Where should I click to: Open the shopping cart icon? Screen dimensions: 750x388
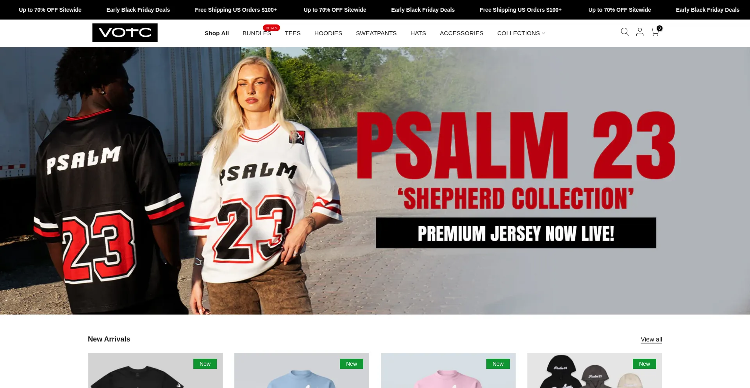pyautogui.click(x=655, y=32)
